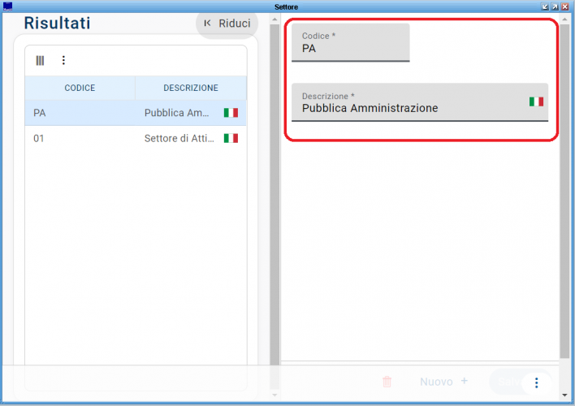The width and height of the screenshot is (575, 406).
Task: Select the 01 code cell
Action: coord(38,139)
